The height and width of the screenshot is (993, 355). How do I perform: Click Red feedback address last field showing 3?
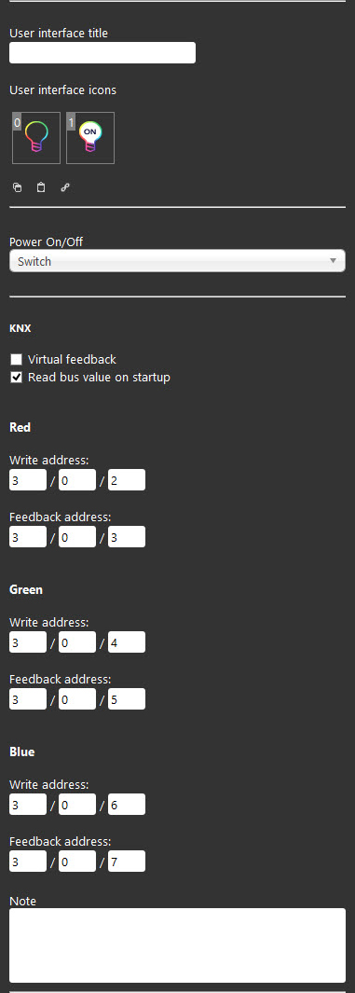point(127,536)
